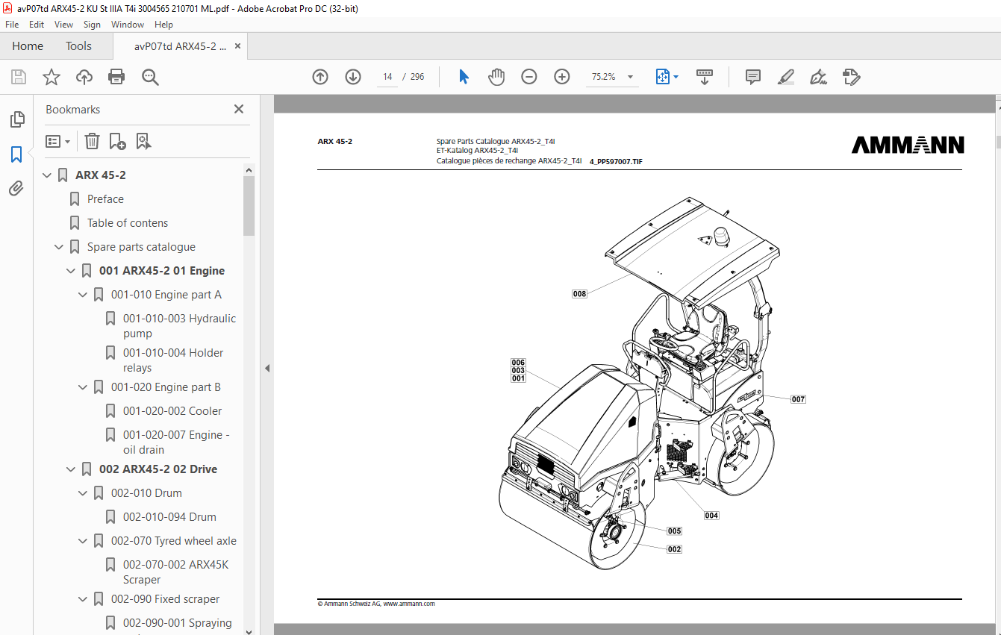1001x635 pixels.
Task: Click the find current bookmark icon
Action: tap(143, 141)
